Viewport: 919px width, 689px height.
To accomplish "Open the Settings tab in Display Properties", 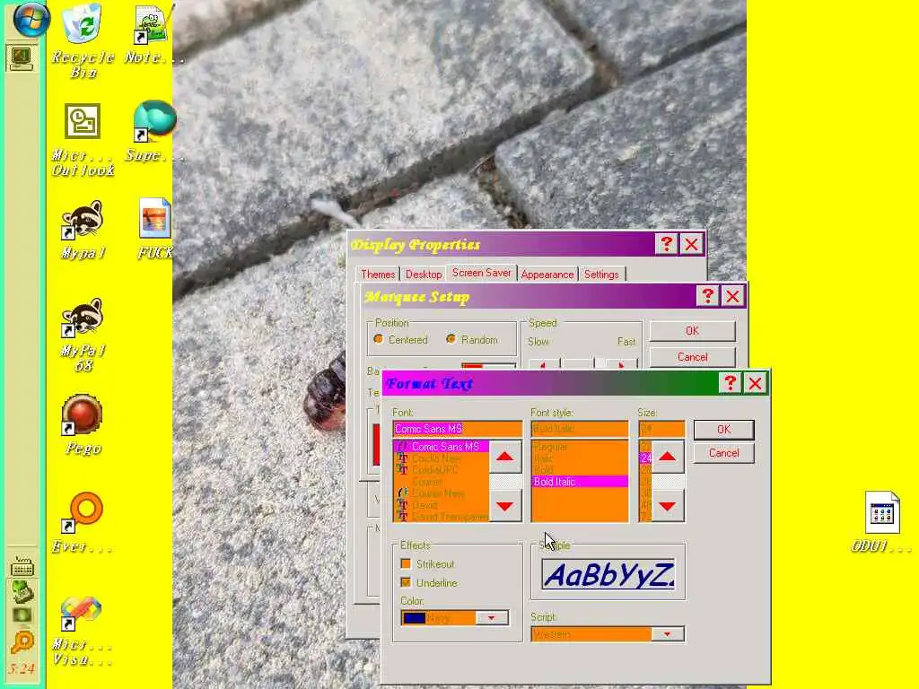I will click(x=601, y=275).
